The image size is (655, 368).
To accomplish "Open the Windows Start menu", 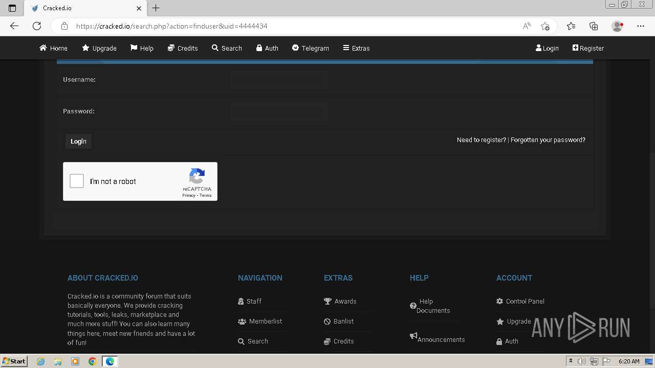I will (14, 361).
